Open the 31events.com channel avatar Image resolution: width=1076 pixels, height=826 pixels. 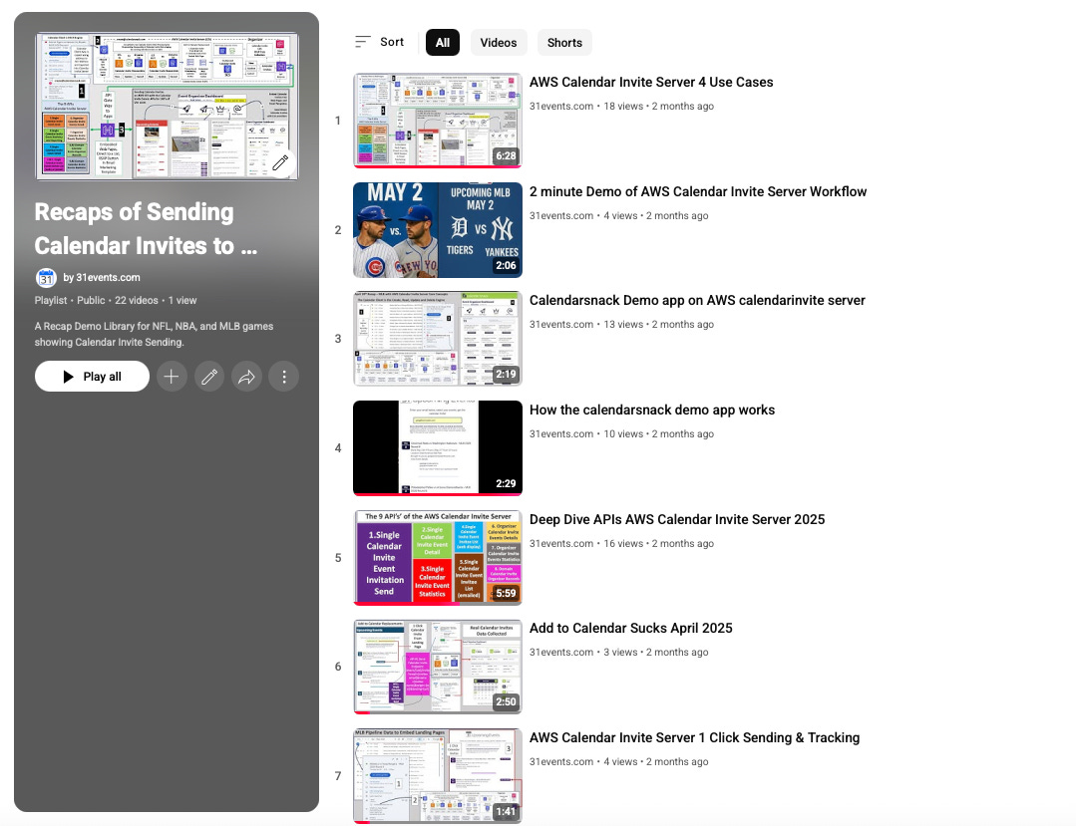tap(46, 278)
